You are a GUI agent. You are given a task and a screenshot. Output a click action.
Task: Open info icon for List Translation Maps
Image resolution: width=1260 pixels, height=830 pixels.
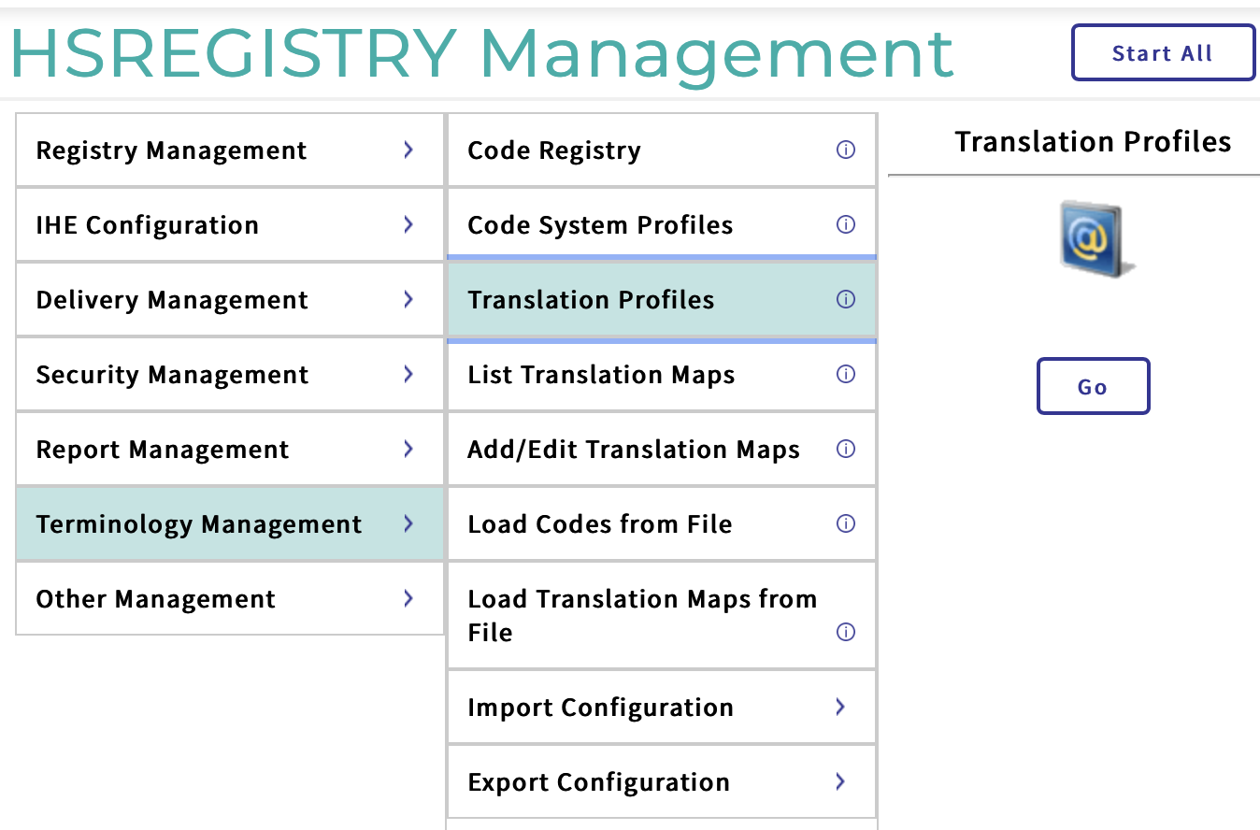[x=846, y=374]
